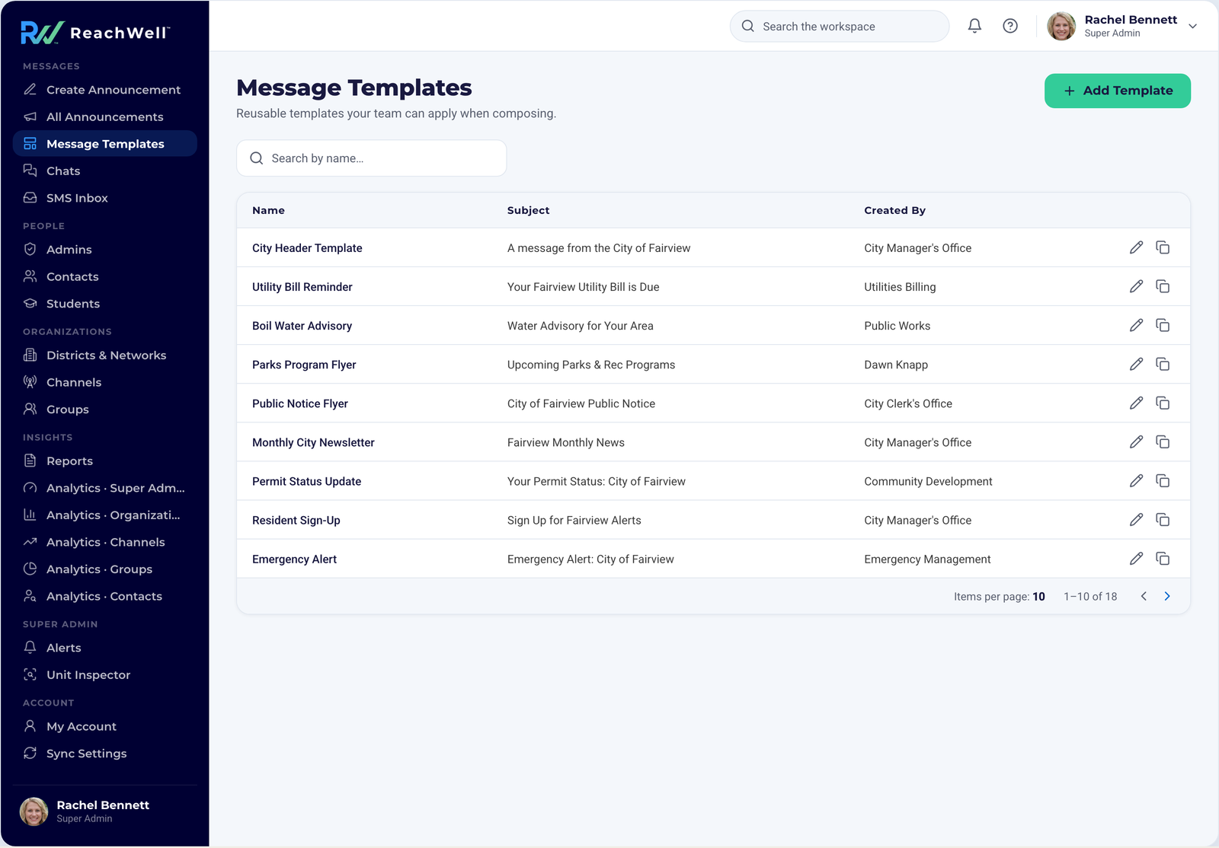Open Analytics · Groups
Screen dimensions: 1219x848
click(105, 569)
